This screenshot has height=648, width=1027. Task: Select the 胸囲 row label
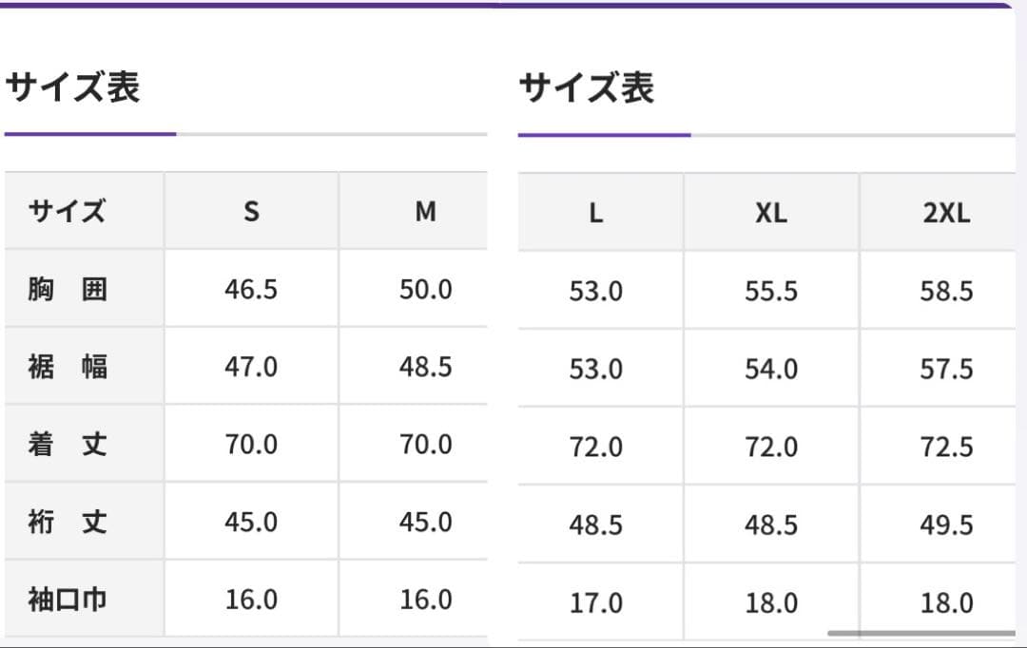click(68, 290)
